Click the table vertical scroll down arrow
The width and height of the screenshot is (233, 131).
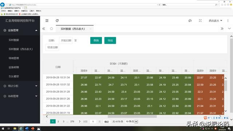point(226,111)
